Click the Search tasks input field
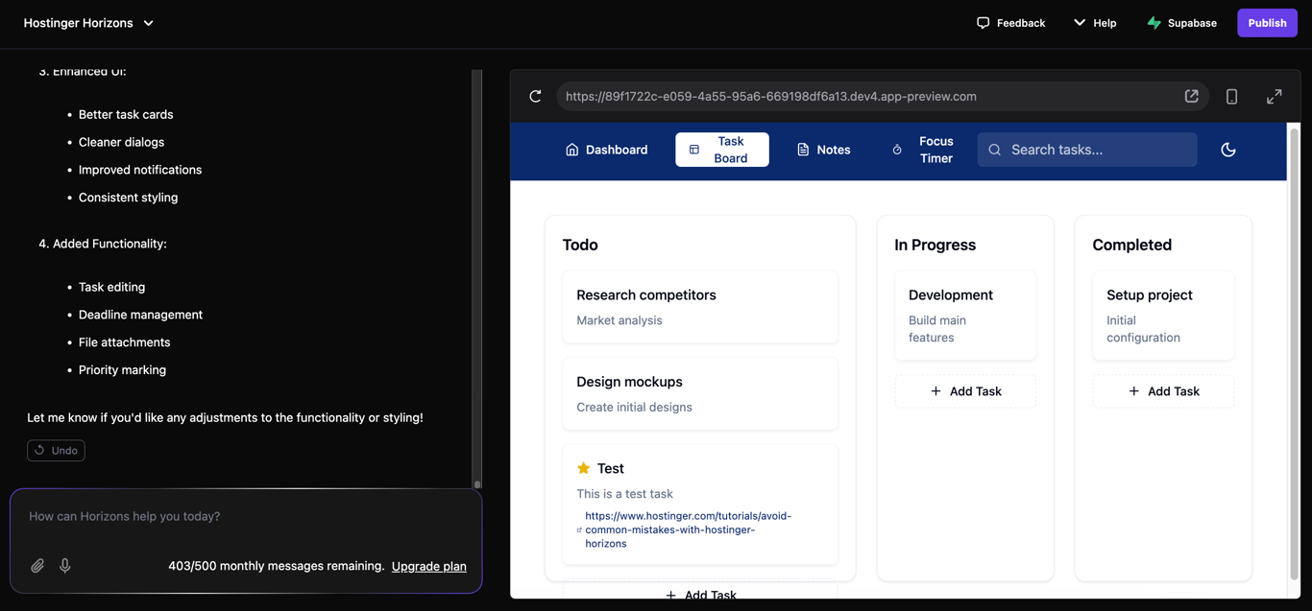Viewport: 1312px width, 611px height. [x=1086, y=150]
